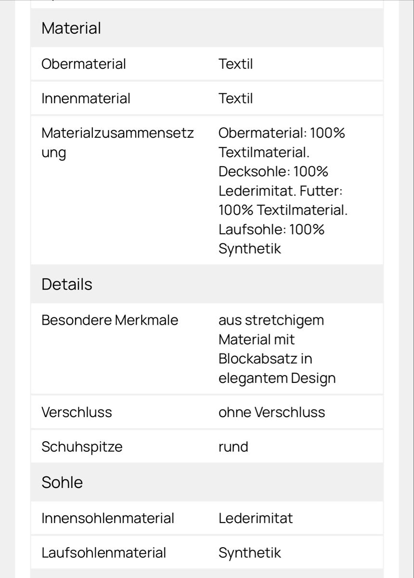Click the Textil value beside Innenmaterial

(235, 98)
